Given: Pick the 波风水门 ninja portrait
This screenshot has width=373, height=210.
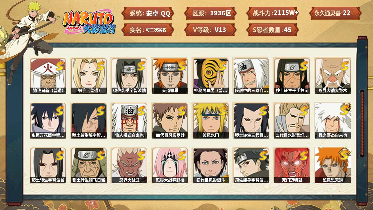Looking at the screenshot, I should pyautogui.click(x=211, y=121).
